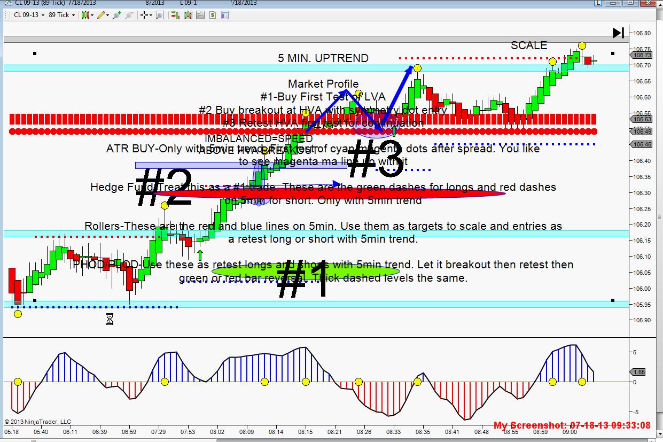Expand the 89 Tick interval dropdown
Viewport: 663px width, 442px height.
(x=62, y=15)
